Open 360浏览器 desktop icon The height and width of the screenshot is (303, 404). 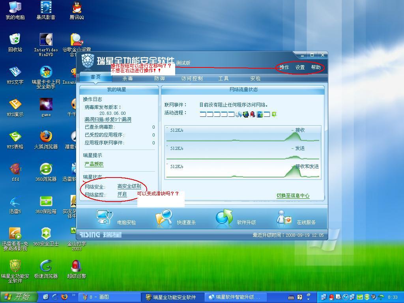(46, 172)
